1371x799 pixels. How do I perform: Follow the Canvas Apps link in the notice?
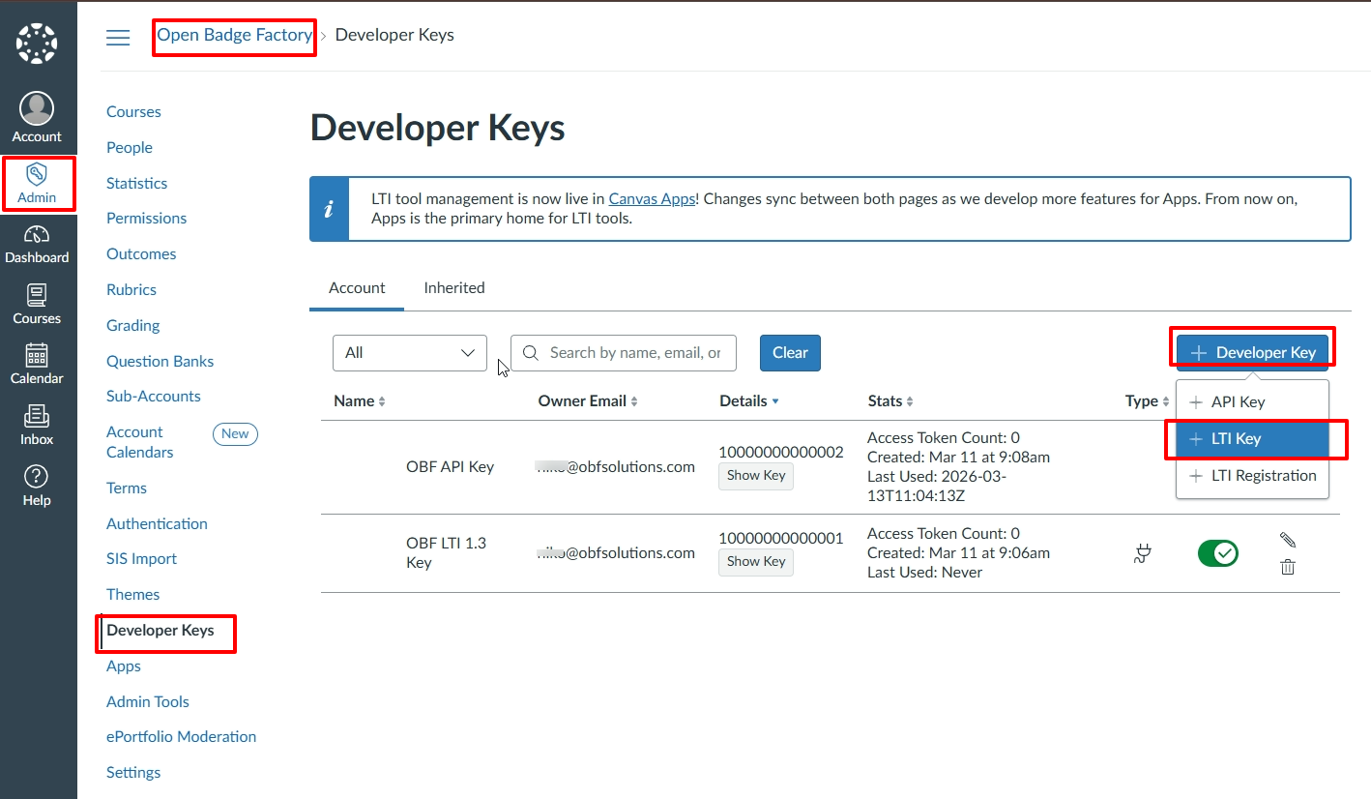point(652,199)
